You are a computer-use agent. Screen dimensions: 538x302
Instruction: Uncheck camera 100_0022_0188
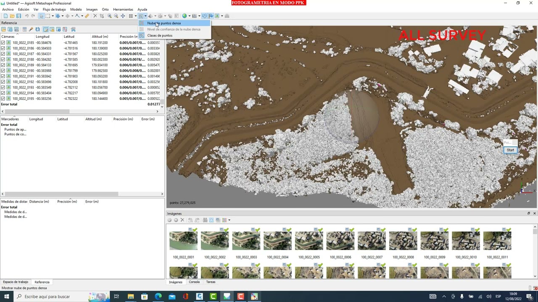pyautogui.click(x=3, y=60)
